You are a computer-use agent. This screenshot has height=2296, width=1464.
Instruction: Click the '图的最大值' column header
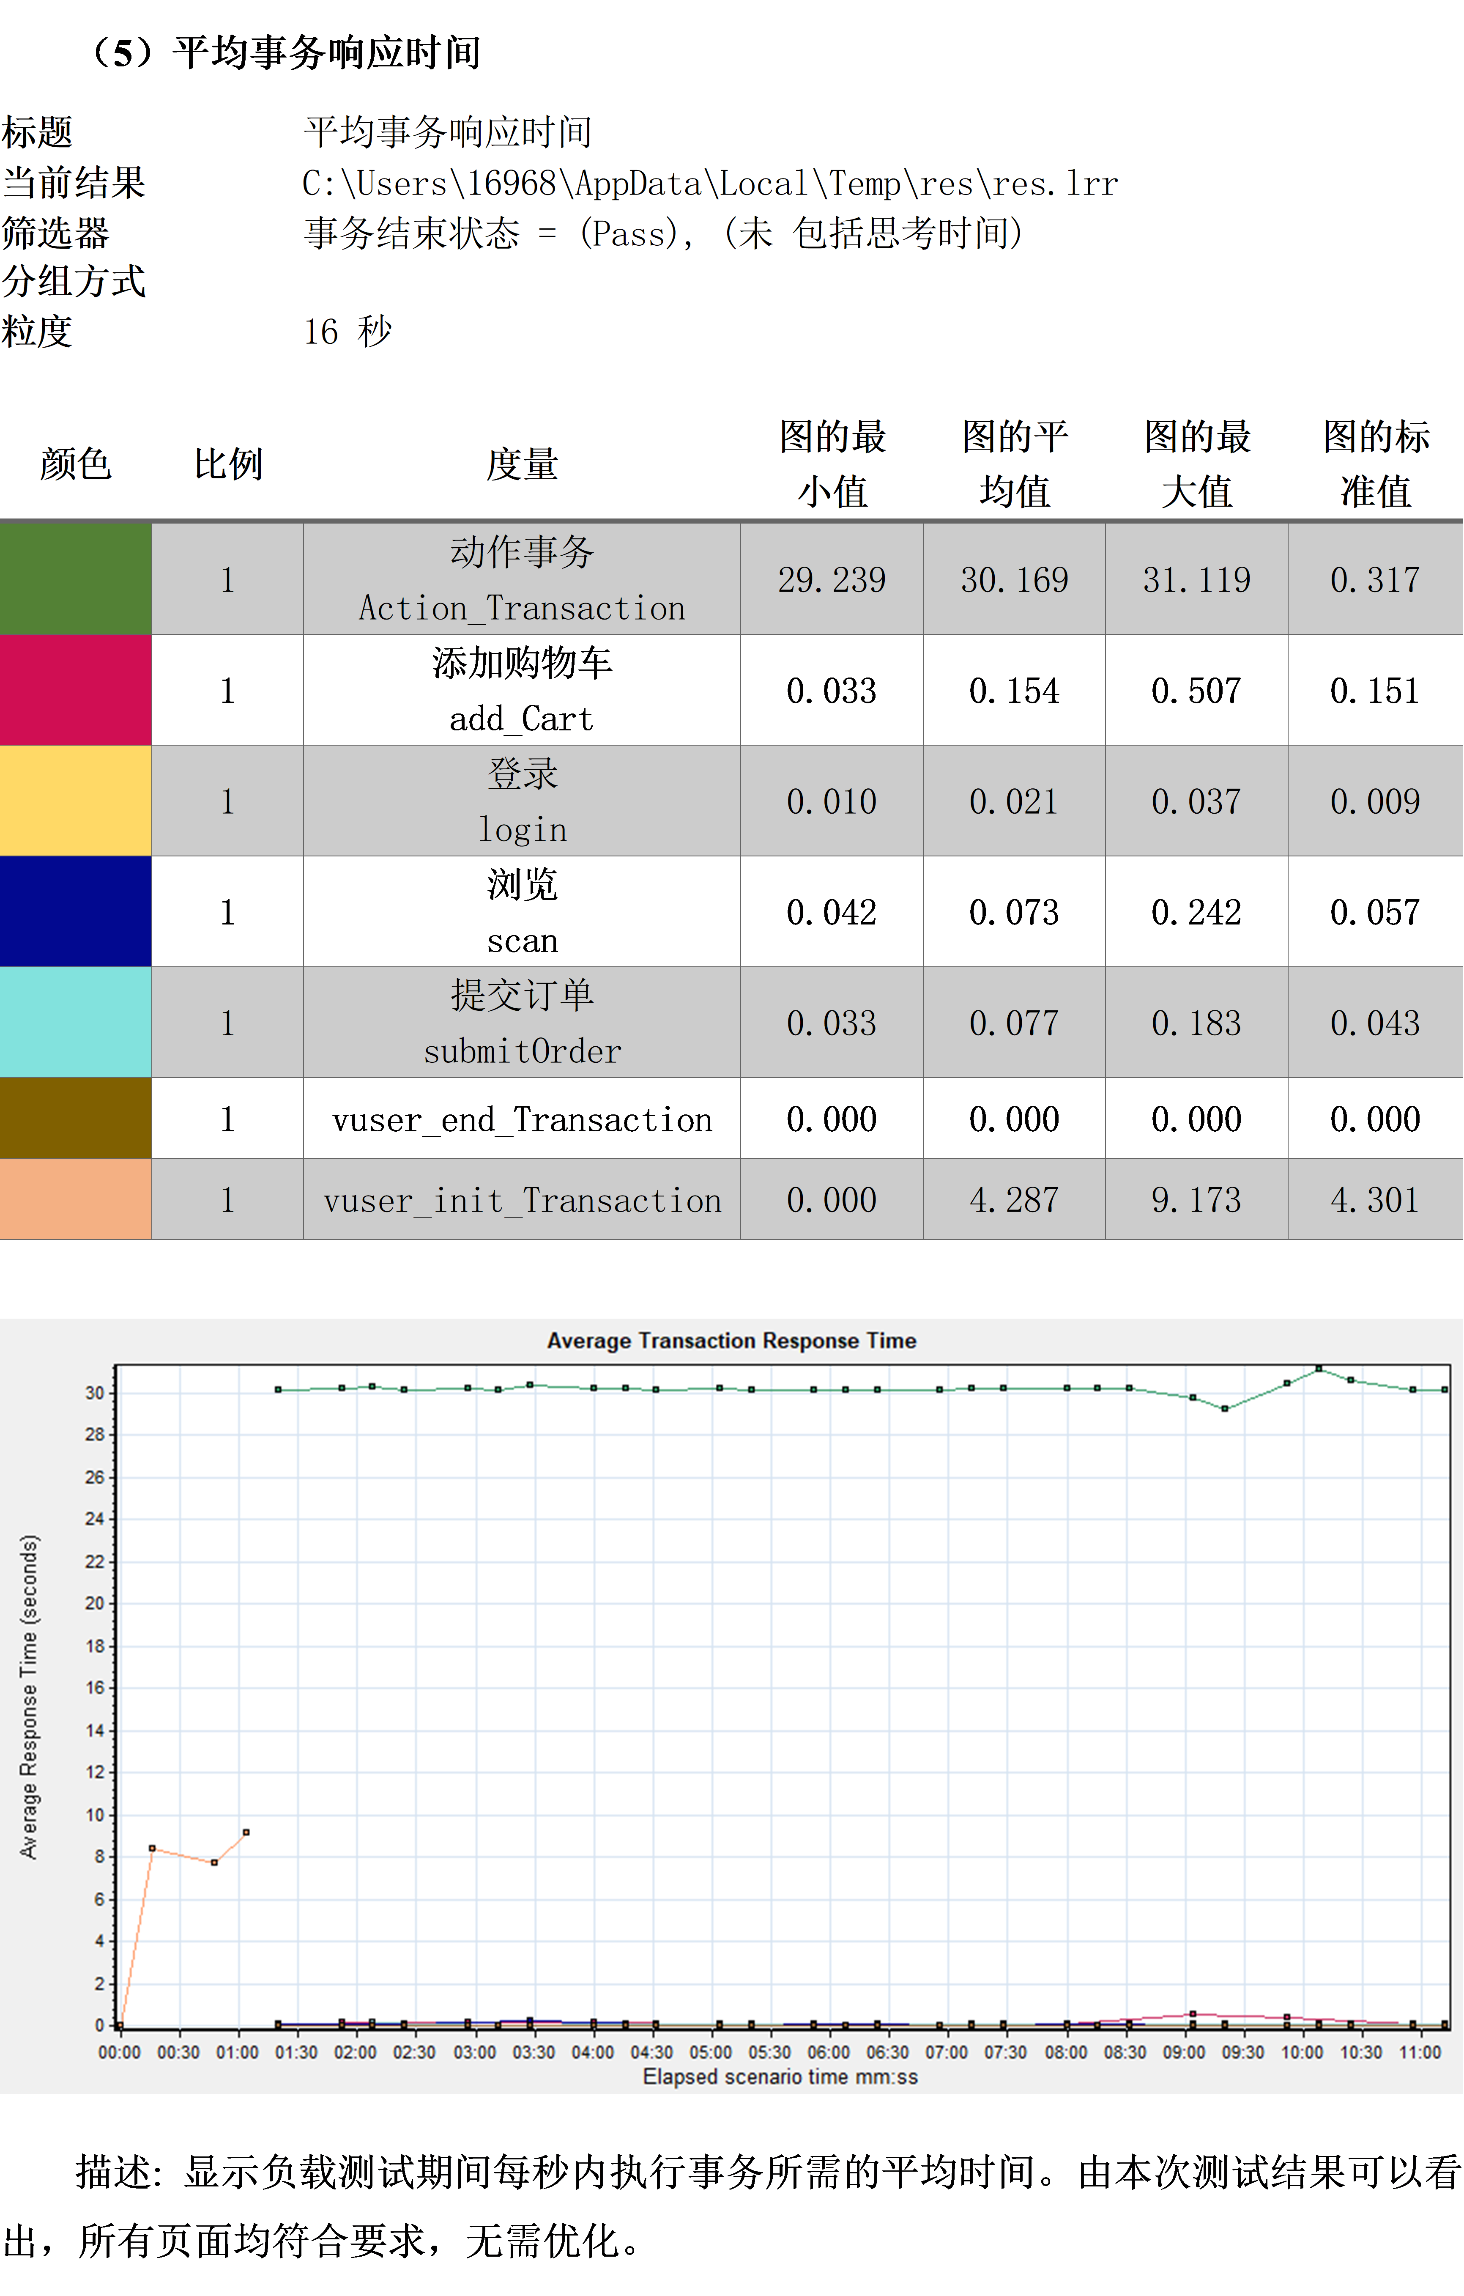1197,464
